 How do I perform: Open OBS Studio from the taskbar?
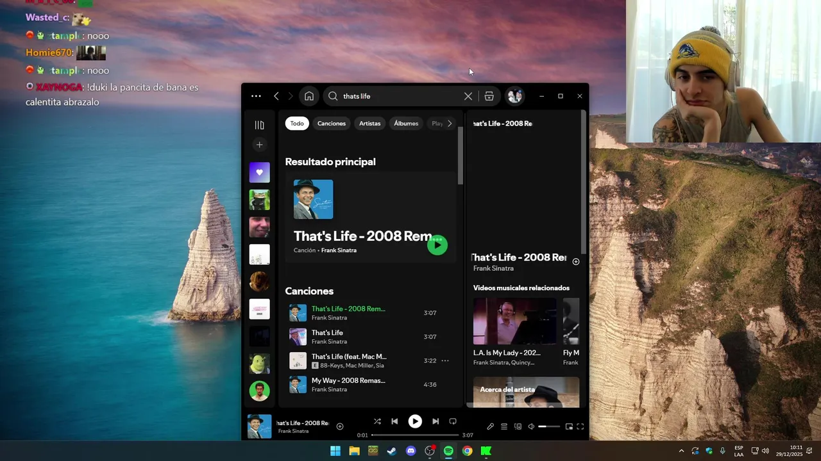[x=430, y=451]
